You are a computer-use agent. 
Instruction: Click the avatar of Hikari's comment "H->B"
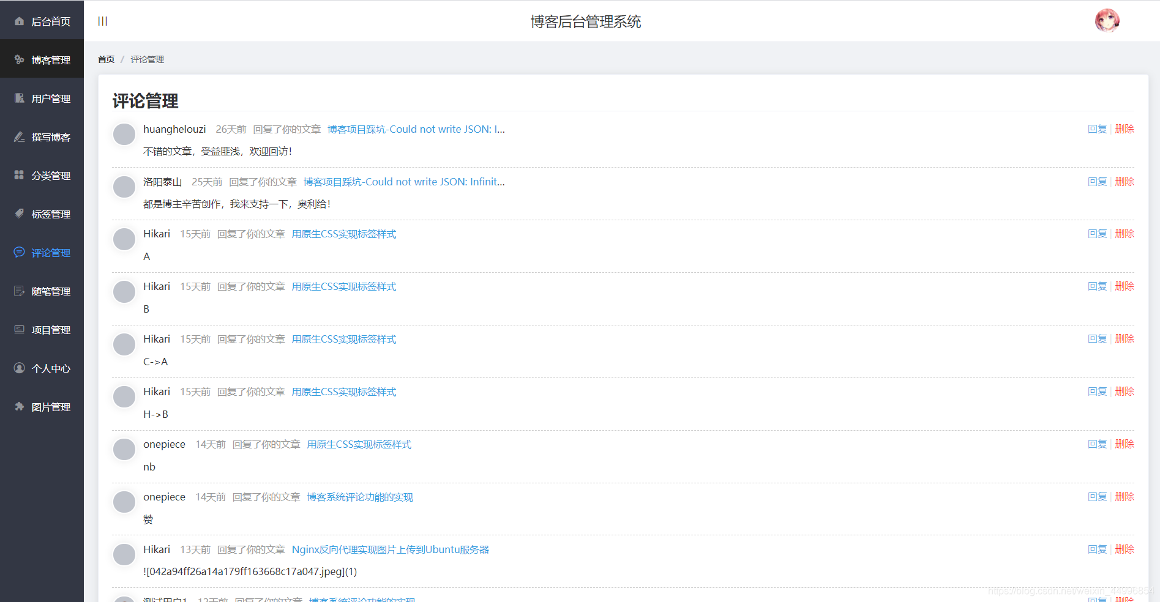tap(124, 397)
